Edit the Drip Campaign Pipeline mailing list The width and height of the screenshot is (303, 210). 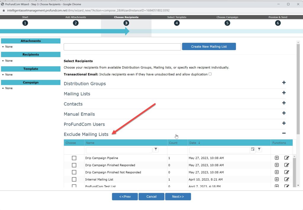coord(286,158)
